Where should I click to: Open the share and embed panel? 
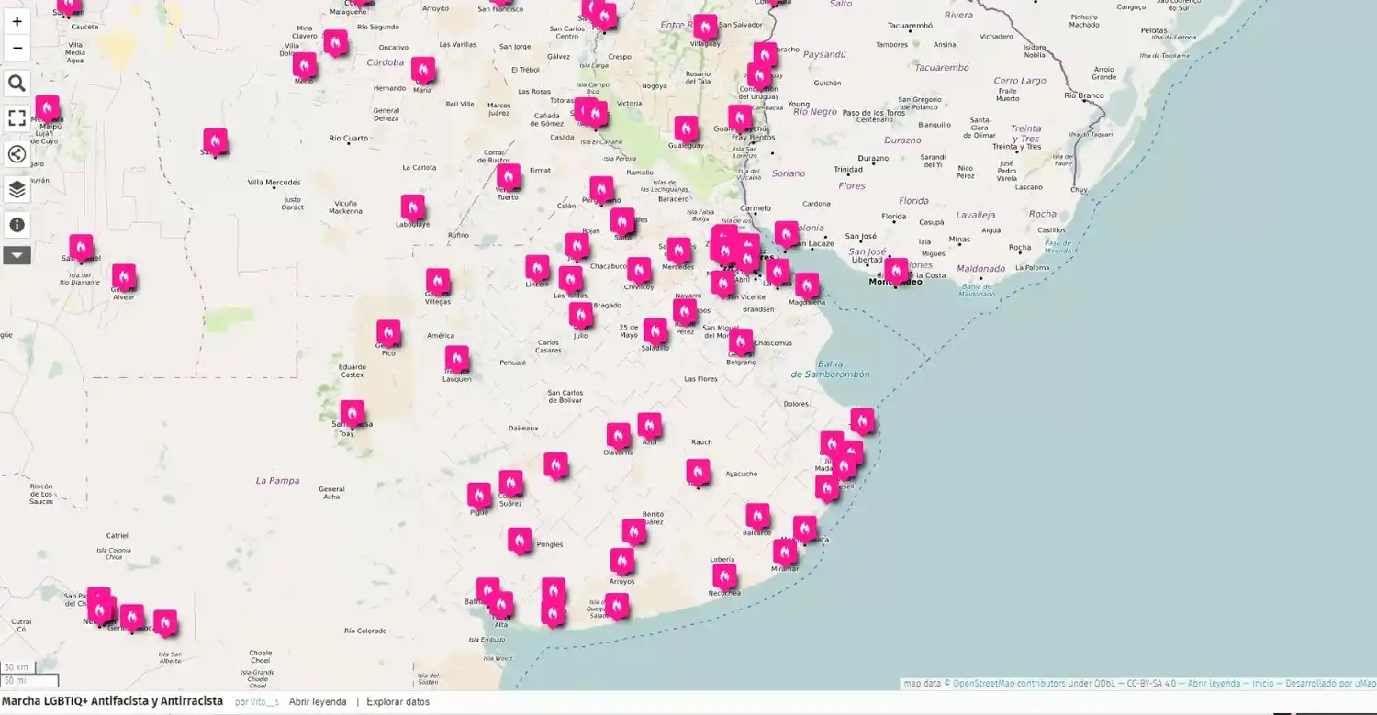(x=17, y=153)
